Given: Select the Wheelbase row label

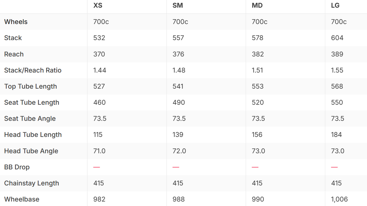Looking at the screenshot, I should point(22,199).
